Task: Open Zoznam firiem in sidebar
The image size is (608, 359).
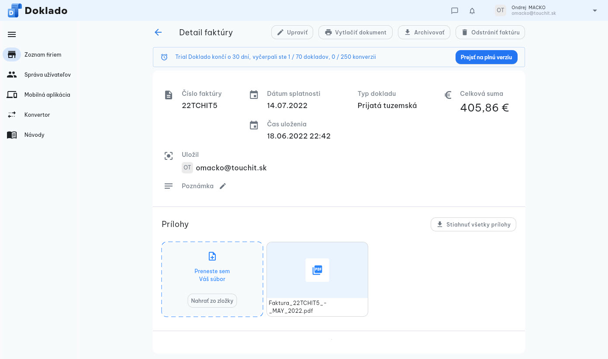Action: (x=42, y=55)
